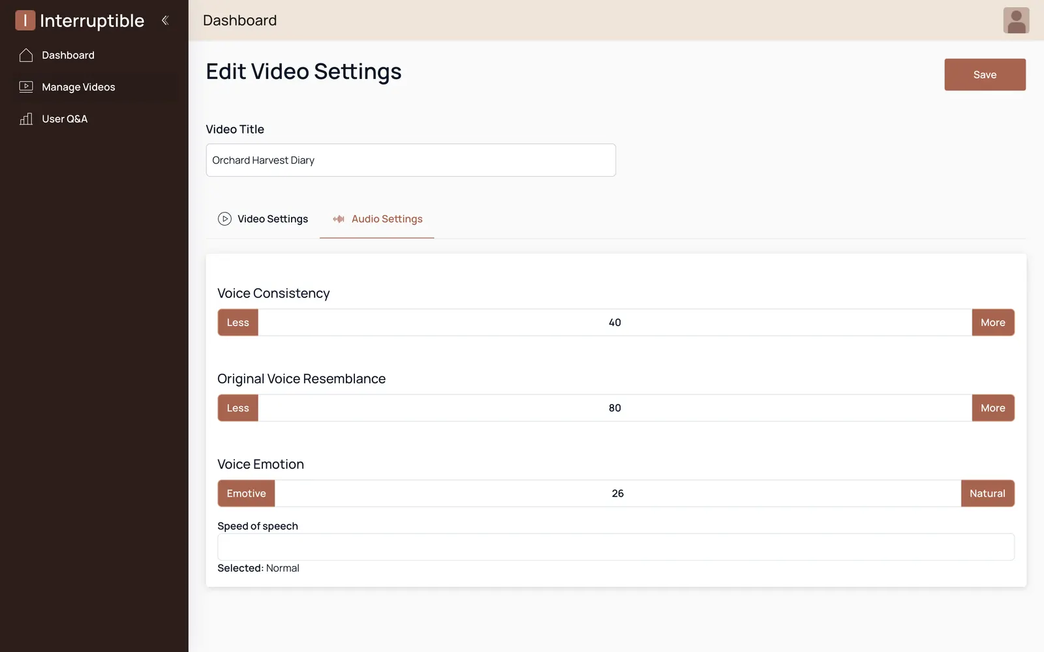Screen dimensions: 1044x652
Task: Open Manage Videos in the sidebar
Action: coord(94,87)
